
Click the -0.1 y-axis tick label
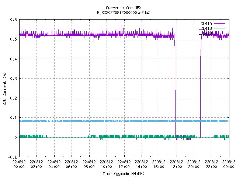(x=12, y=157)
